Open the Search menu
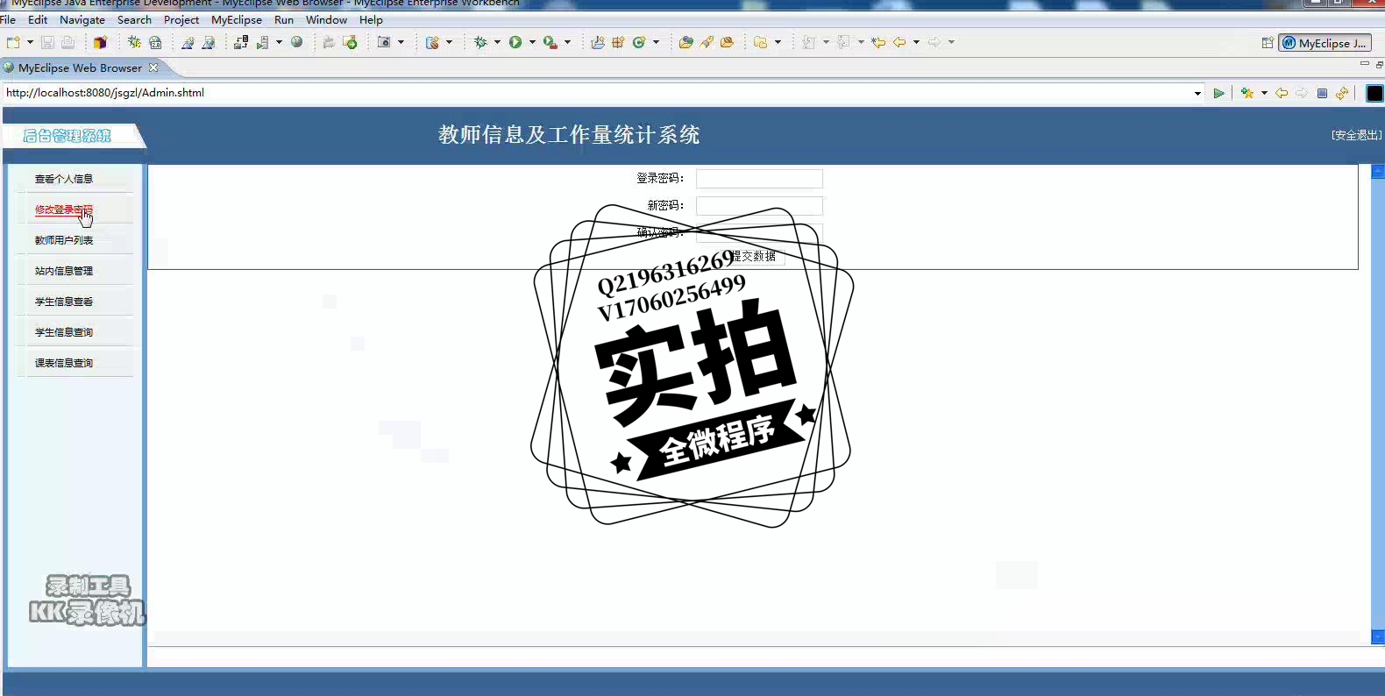This screenshot has height=696, width=1385. pyautogui.click(x=134, y=19)
